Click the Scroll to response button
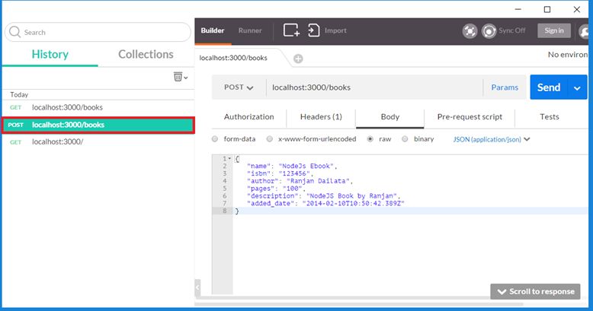This screenshot has width=593, height=311. [535, 291]
